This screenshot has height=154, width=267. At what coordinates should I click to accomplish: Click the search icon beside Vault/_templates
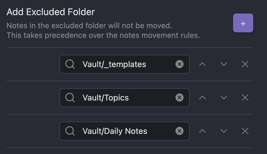point(70,64)
